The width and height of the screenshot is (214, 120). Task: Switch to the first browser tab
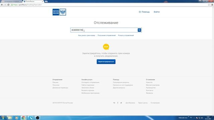pos(12,1)
